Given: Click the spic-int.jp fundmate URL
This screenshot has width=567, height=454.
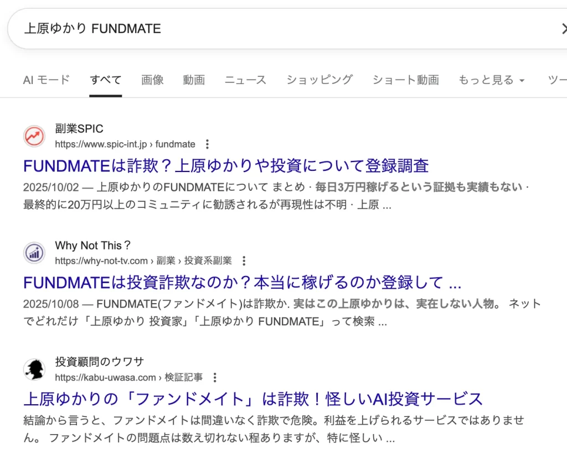Looking at the screenshot, I should click(x=125, y=144).
